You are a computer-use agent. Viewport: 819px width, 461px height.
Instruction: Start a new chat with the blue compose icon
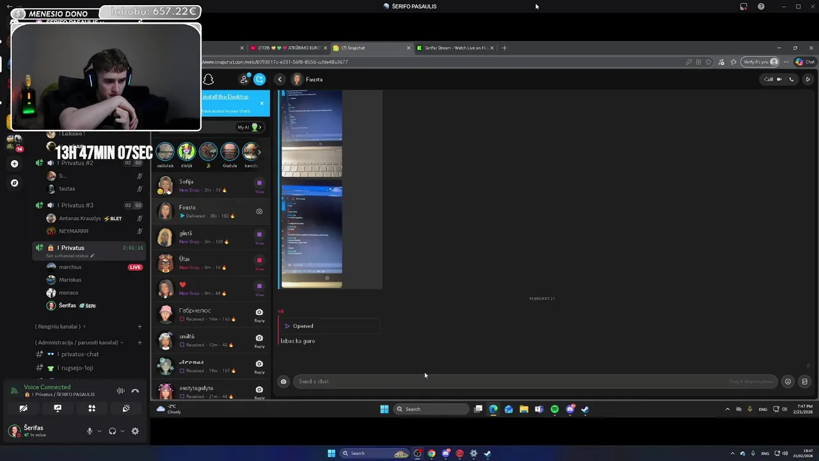(x=259, y=79)
